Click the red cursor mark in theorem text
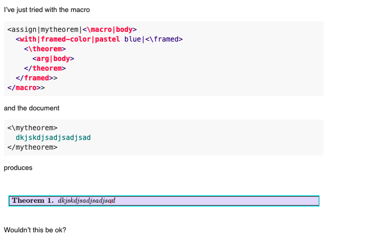 coord(111,201)
